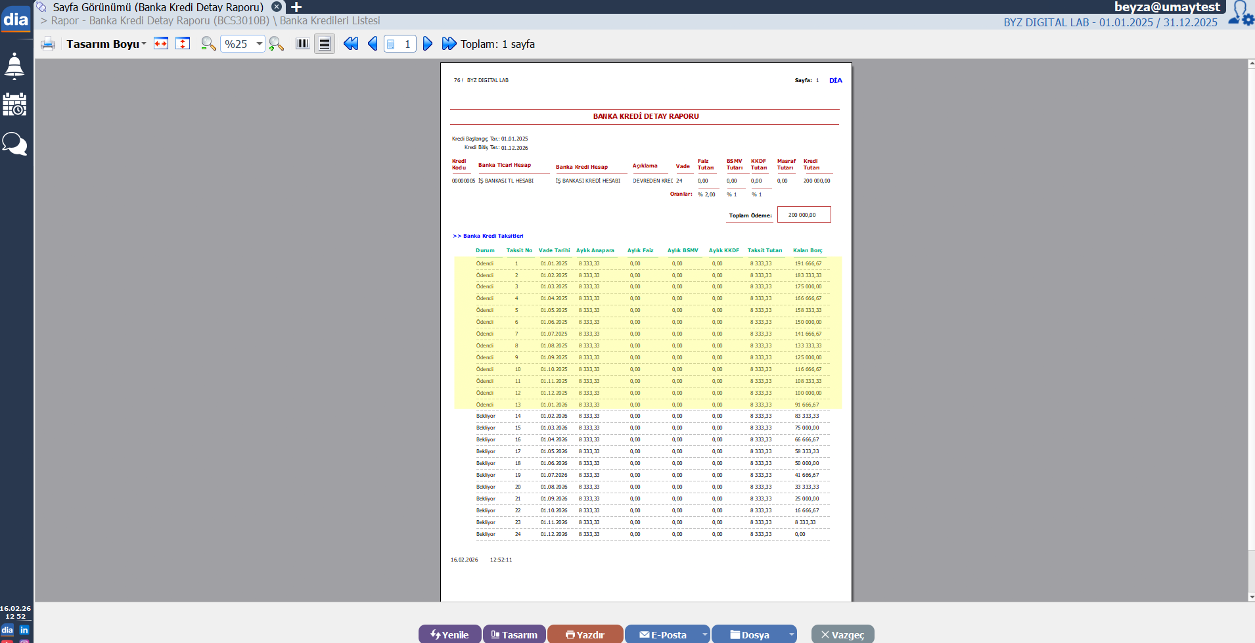Expand the %25 zoom level combo box
1255x643 pixels.
point(260,44)
